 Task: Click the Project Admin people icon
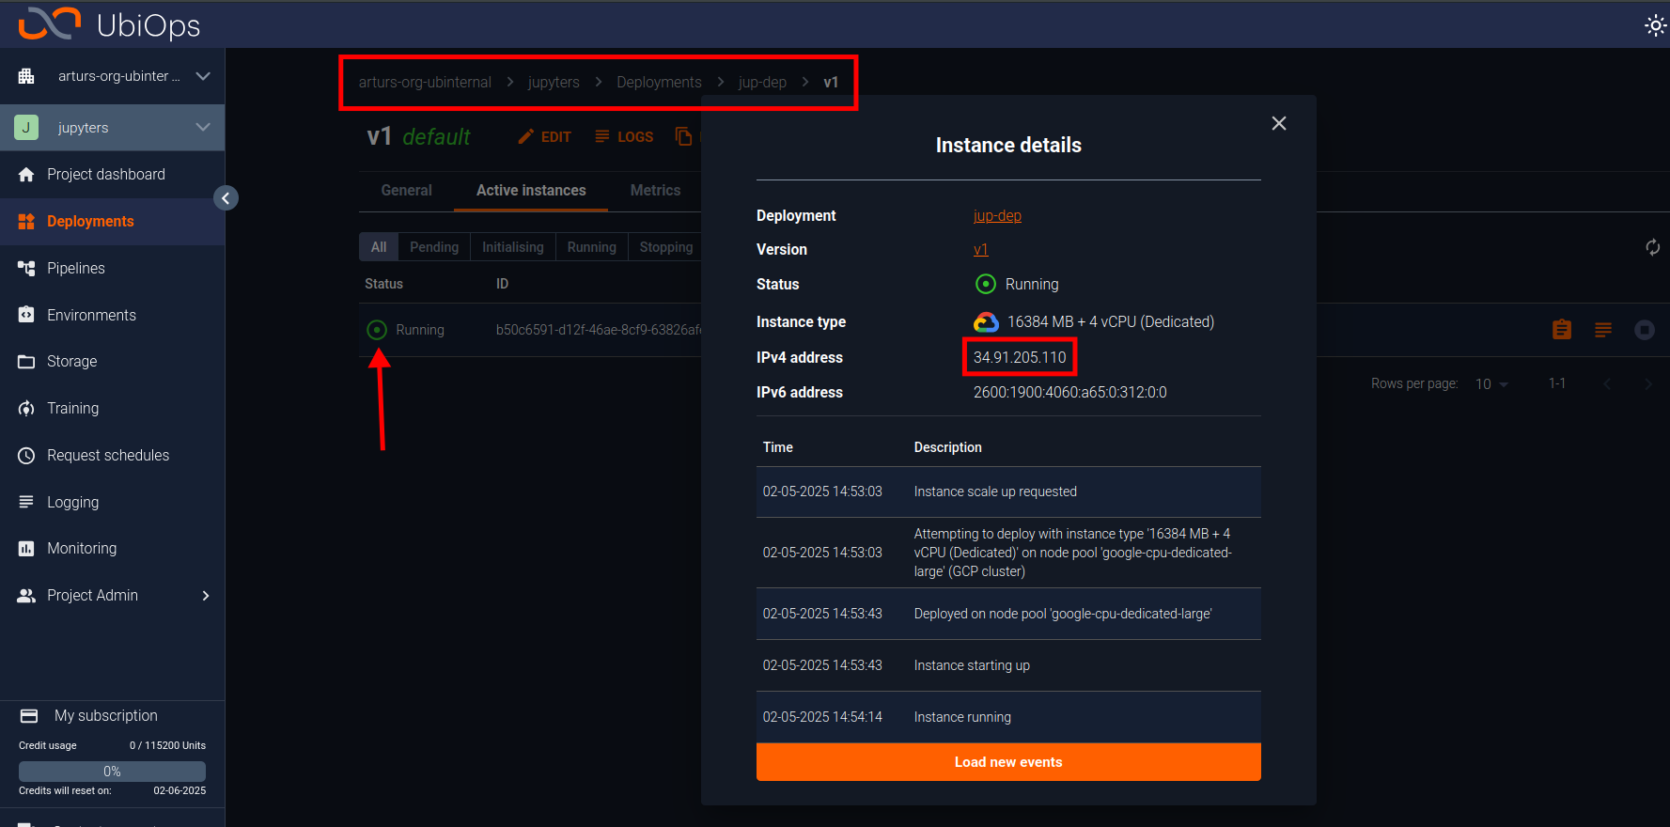coord(26,596)
